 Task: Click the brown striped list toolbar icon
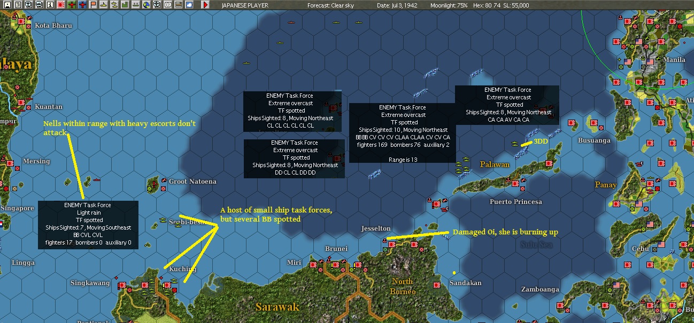[x=179, y=5]
